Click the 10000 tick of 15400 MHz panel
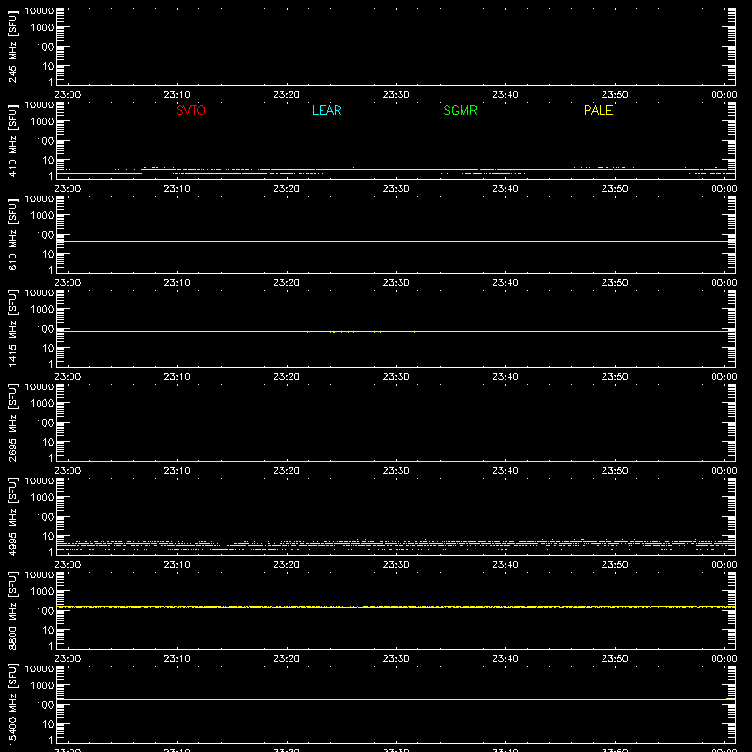752x752 pixels. (x=39, y=669)
